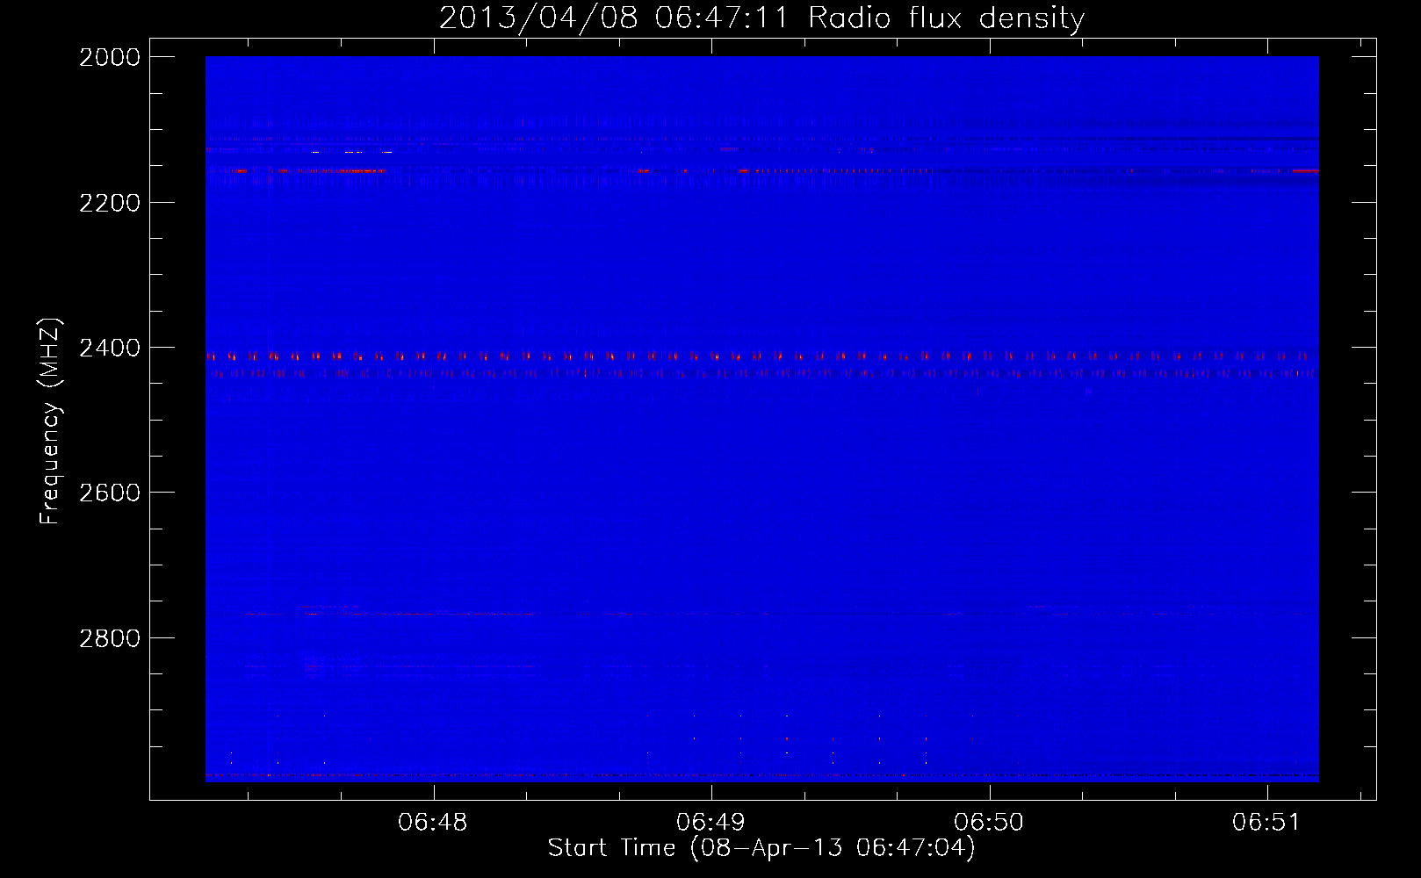Click the plot title '2013/04/08 06:47:11 Radio flux density'

(x=761, y=18)
